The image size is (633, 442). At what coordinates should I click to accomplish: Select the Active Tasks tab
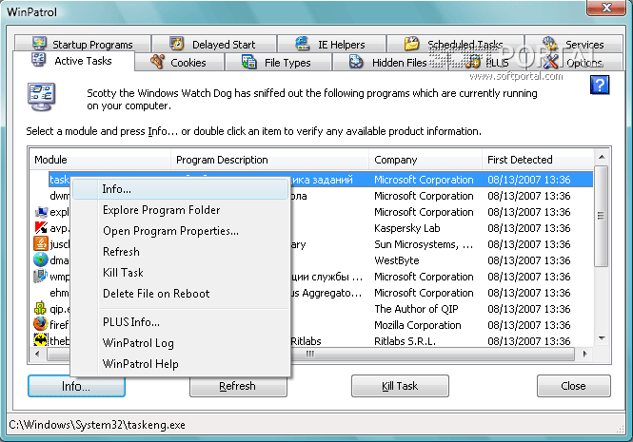73,61
